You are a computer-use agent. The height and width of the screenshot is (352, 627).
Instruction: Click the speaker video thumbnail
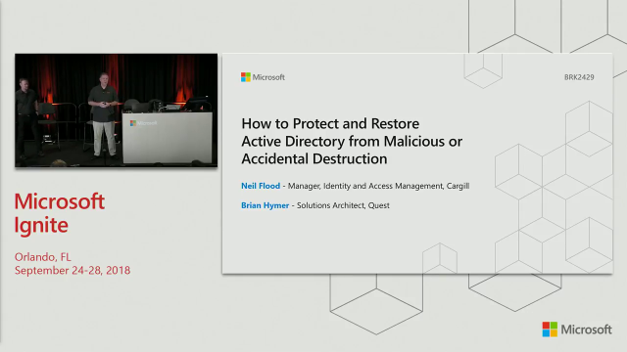117,110
